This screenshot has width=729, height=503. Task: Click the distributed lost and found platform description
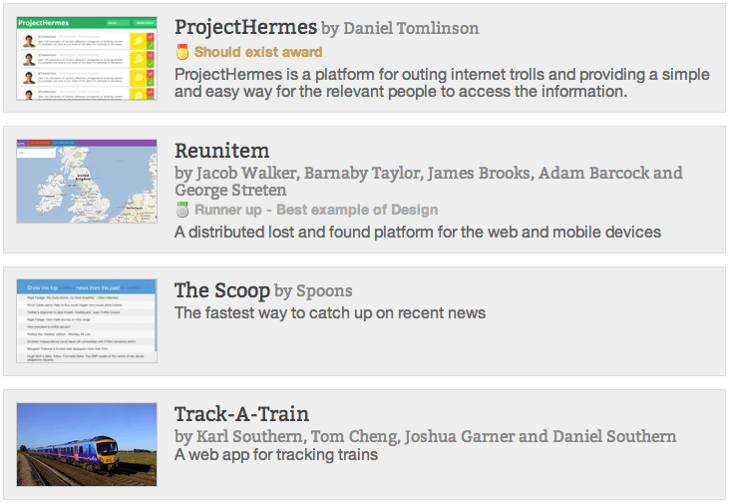tap(418, 232)
